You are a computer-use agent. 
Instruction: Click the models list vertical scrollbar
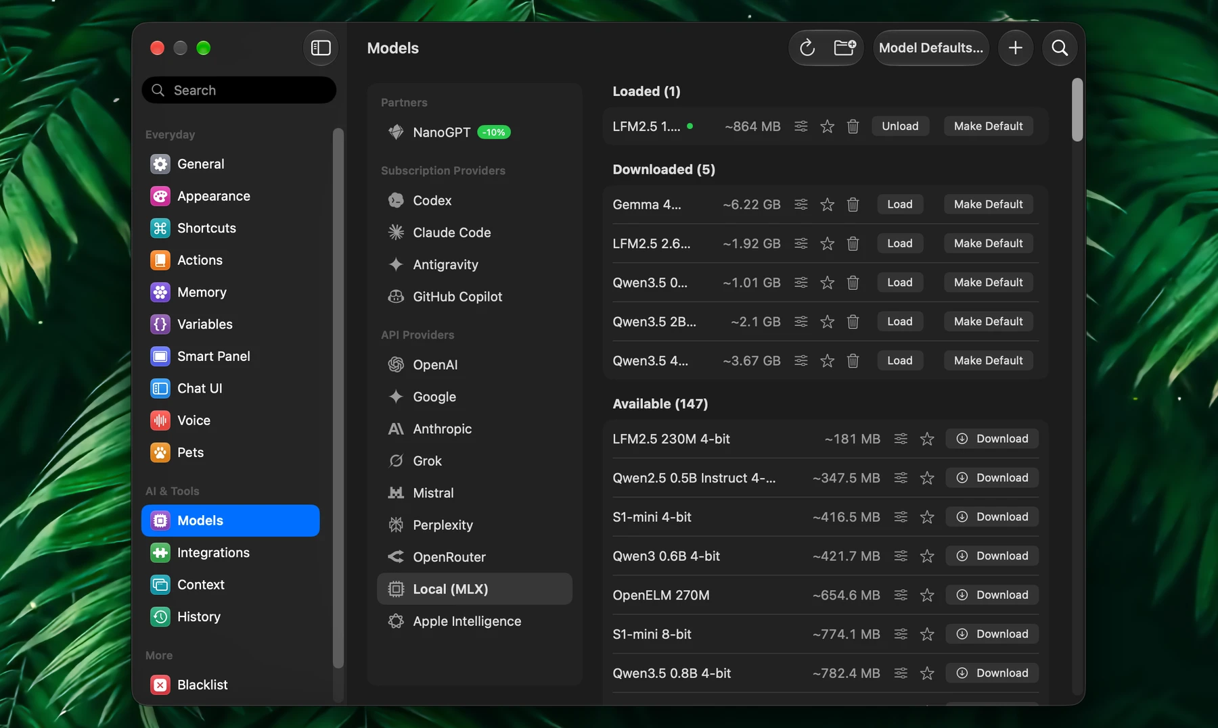tap(1077, 110)
